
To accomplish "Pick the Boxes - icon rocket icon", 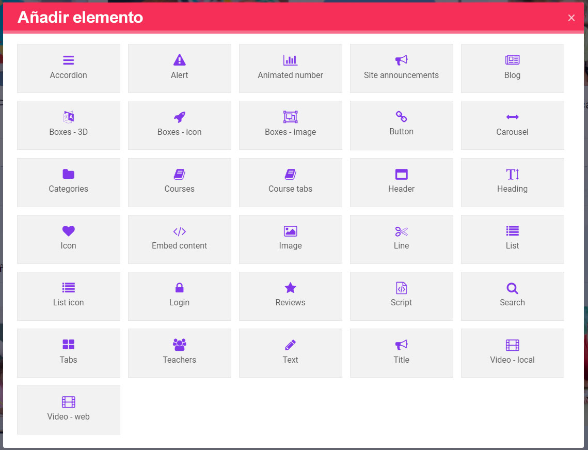I will [179, 117].
